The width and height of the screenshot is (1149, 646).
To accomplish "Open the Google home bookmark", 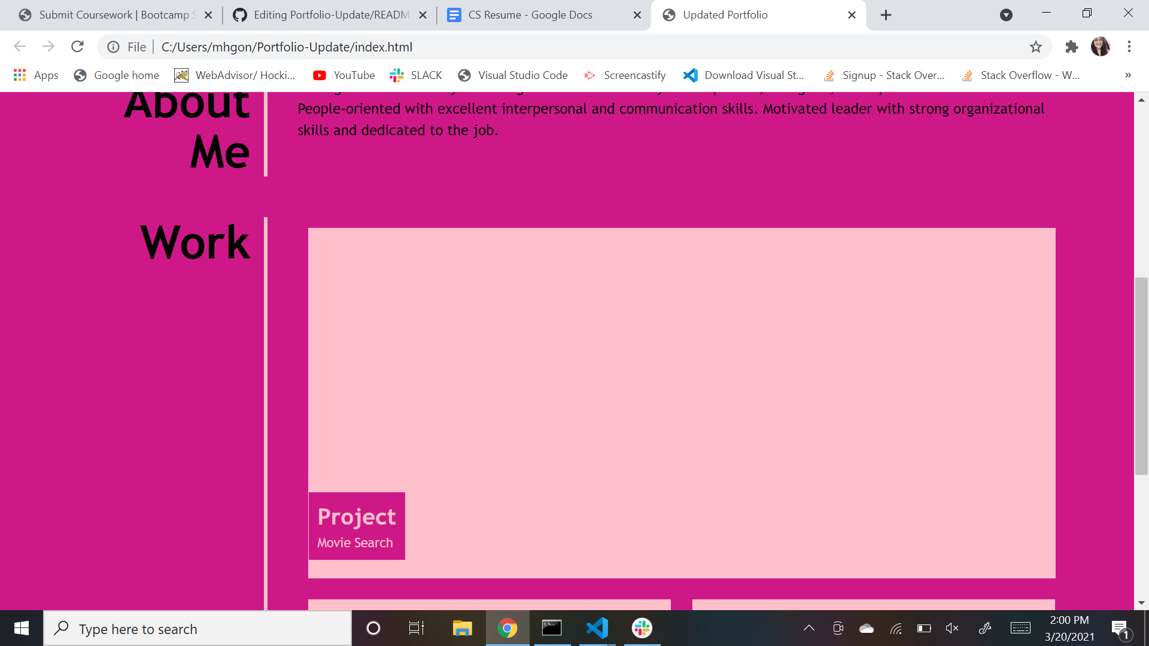I will (x=117, y=75).
